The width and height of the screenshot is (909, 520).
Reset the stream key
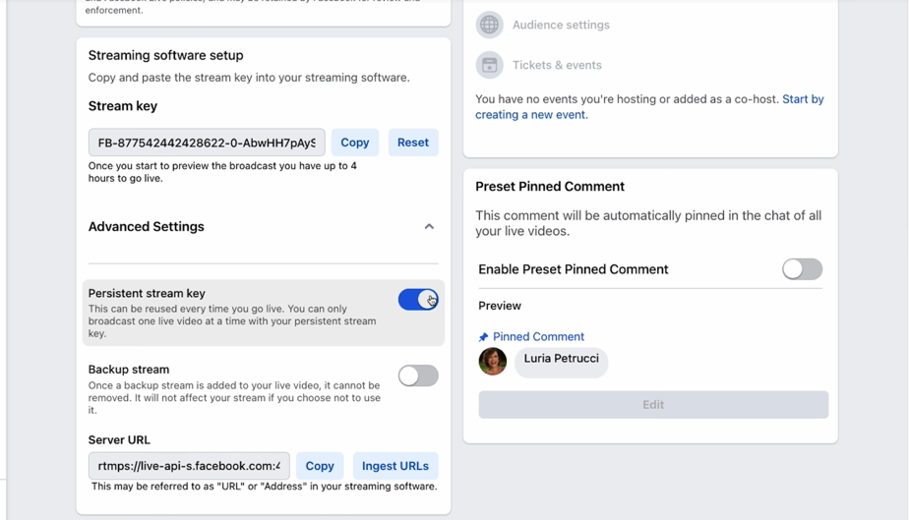click(x=412, y=143)
